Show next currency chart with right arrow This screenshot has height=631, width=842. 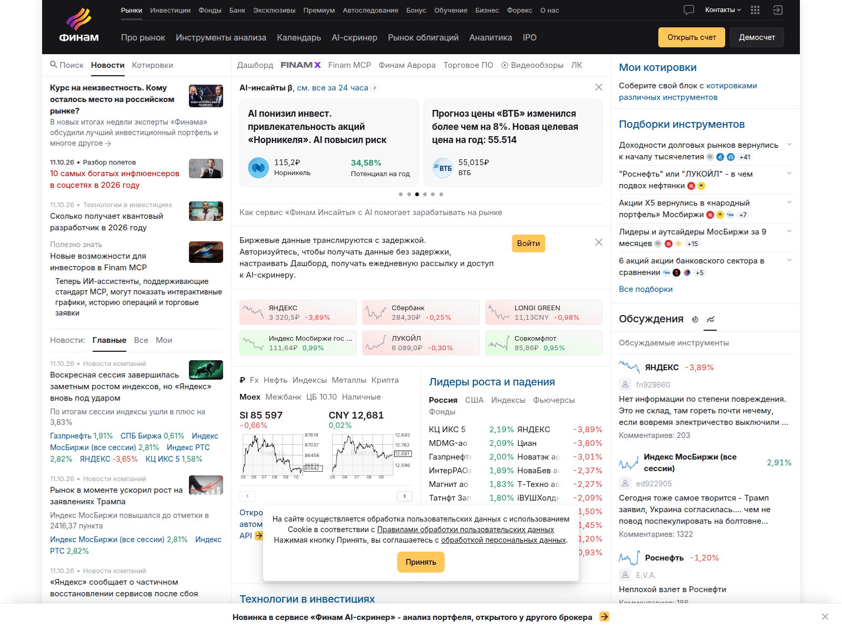coord(404,496)
